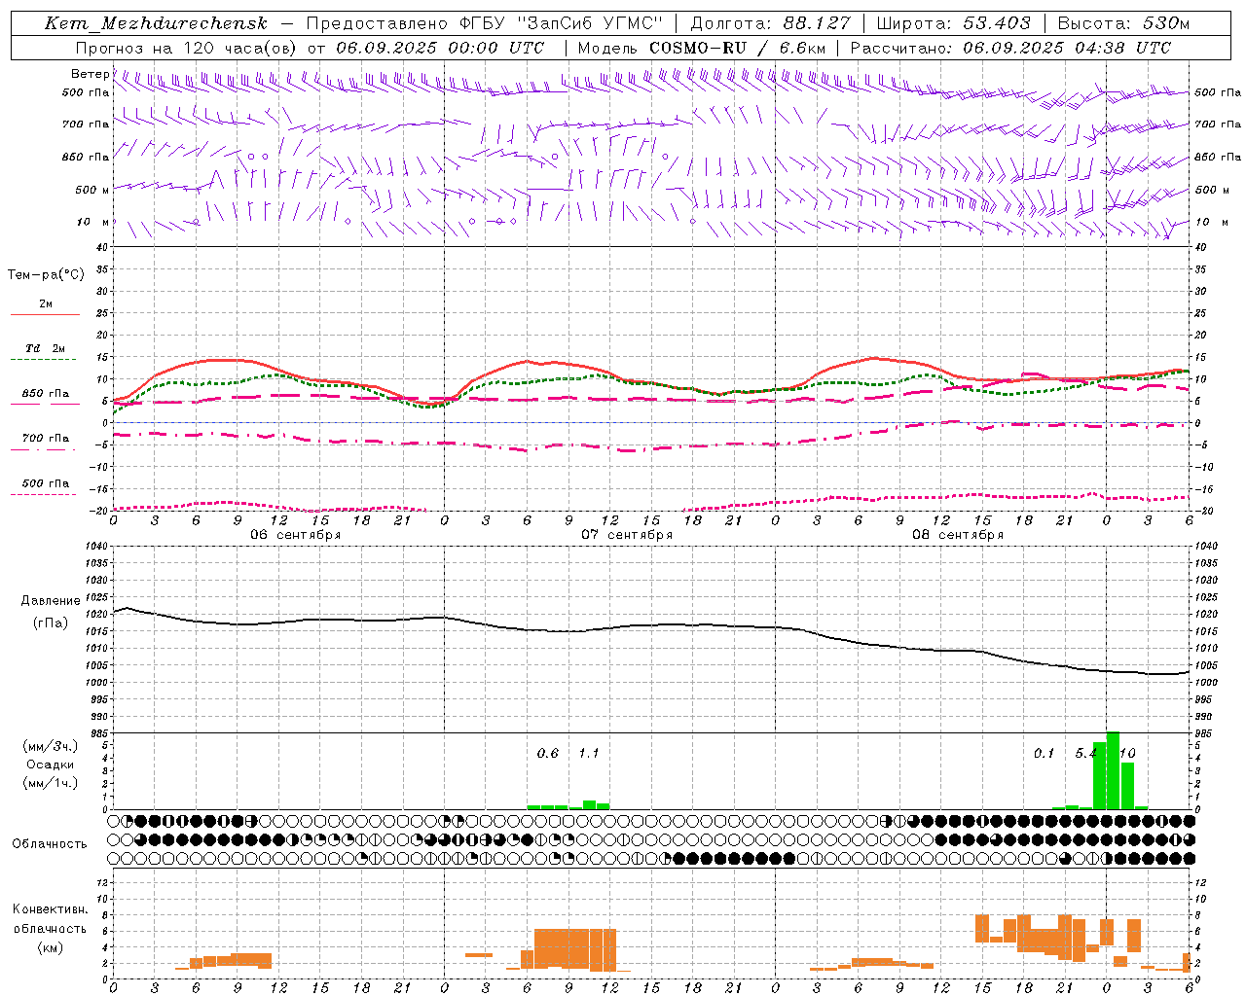1246x996 pixels.
Task: Click the 0.6 precipitation value
Action: coord(548,754)
